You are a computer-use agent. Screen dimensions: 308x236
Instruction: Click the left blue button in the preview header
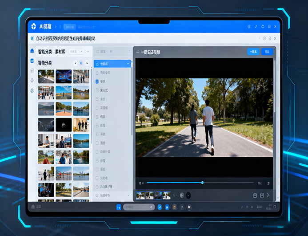(253, 52)
